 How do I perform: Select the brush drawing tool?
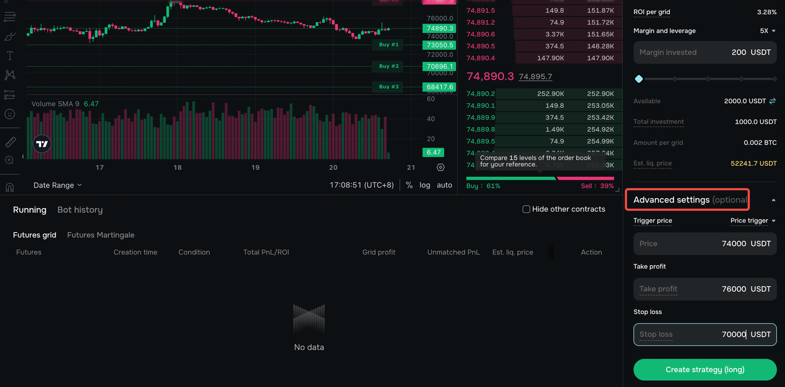click(x=10, y=37)
